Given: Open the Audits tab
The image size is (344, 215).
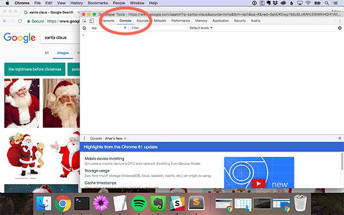Looking at the screenshot, I should click(255, 21).
